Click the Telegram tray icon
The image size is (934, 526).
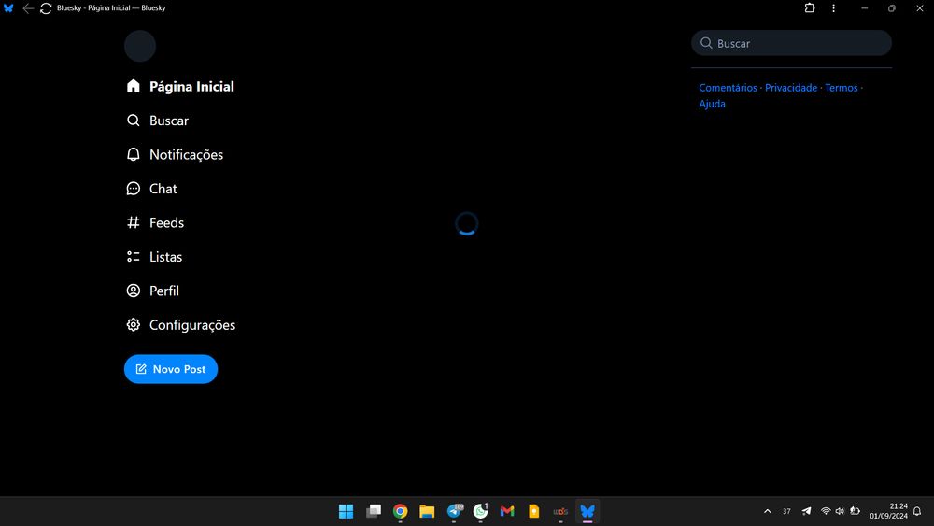[806, 511]
